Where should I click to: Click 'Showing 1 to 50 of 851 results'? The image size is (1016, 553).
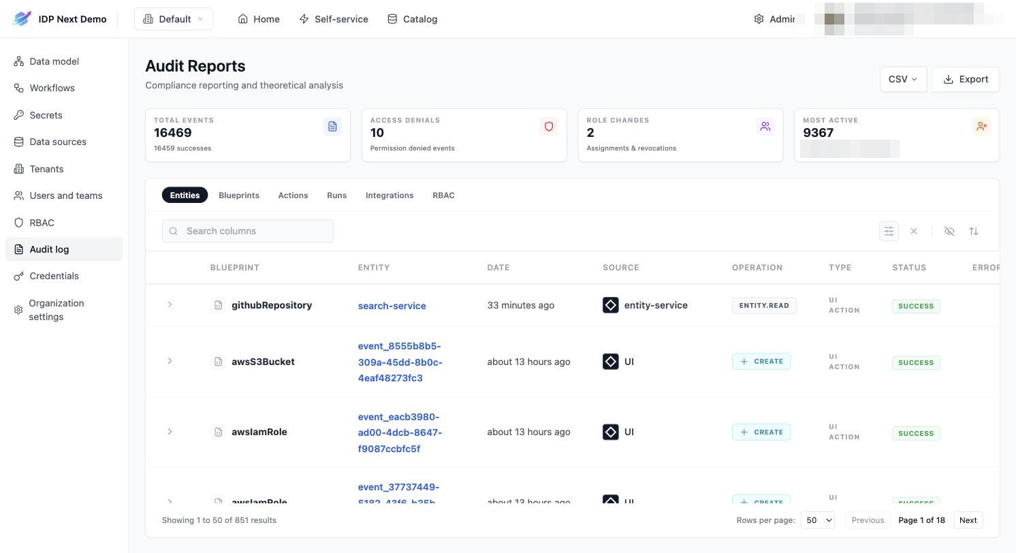(219, 520)
